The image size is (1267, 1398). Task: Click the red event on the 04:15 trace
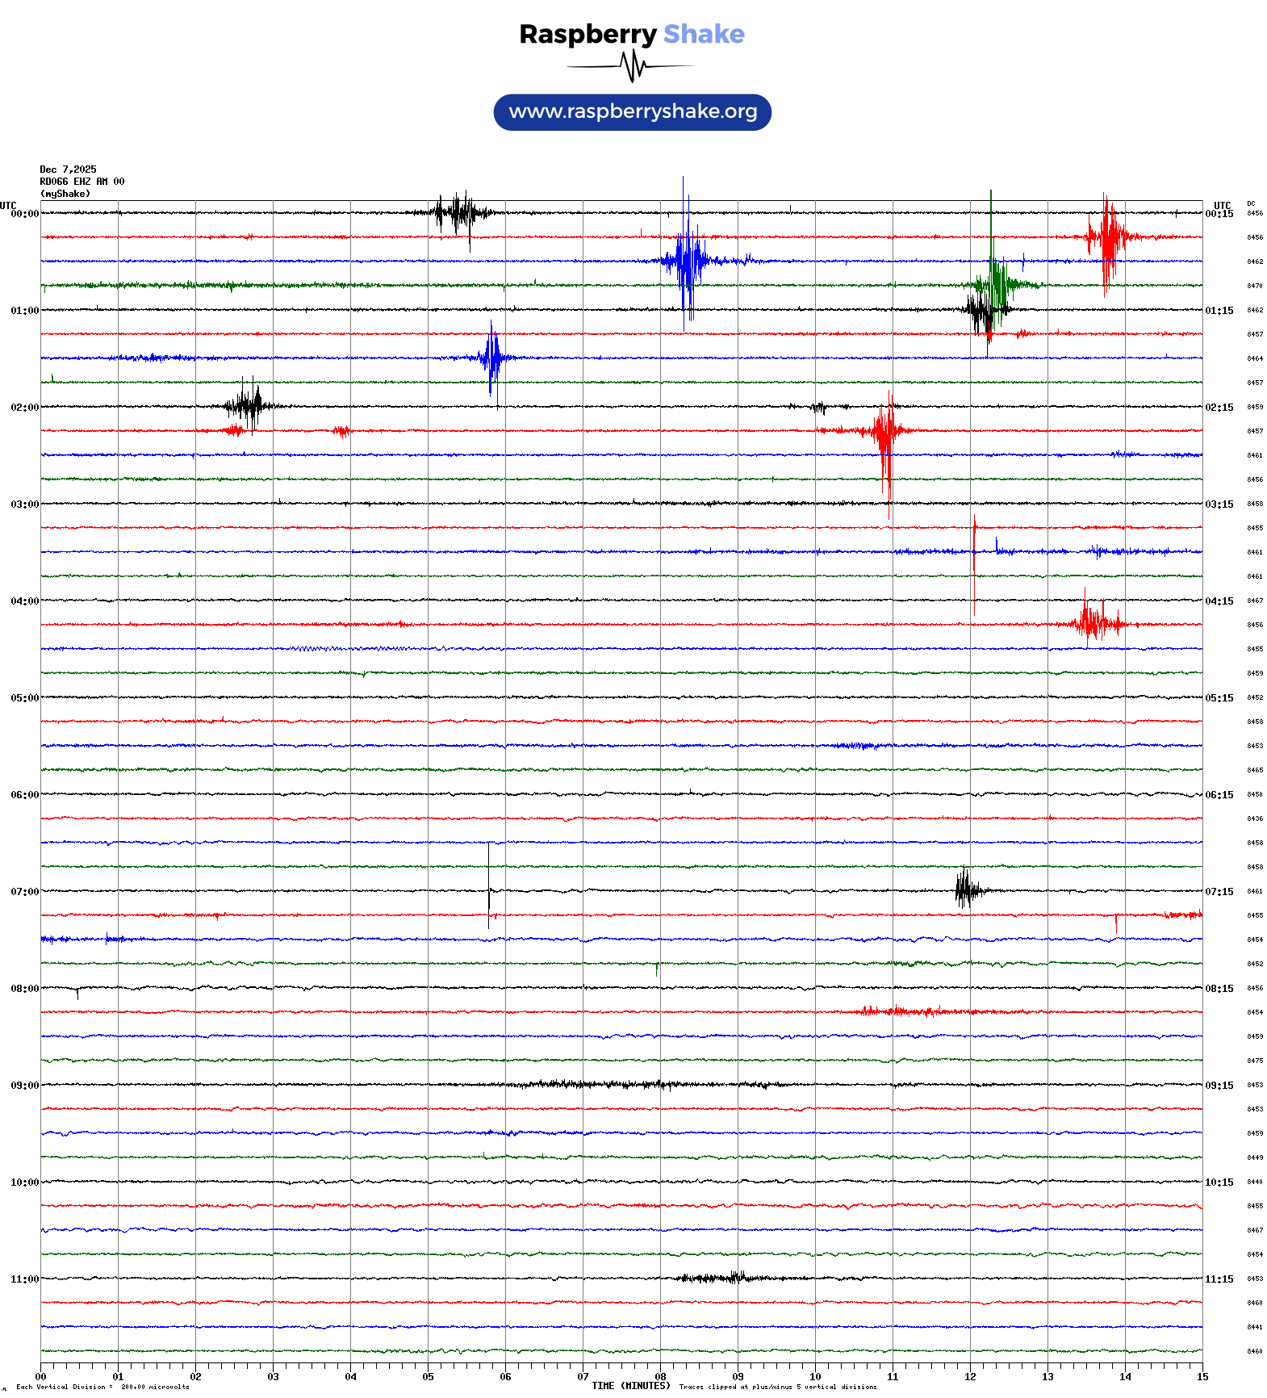pyautogui.click(x=1093, y=624)
